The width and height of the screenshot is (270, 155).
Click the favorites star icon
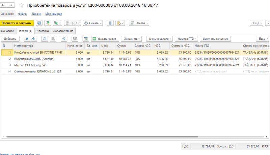(x=22, y=6)
